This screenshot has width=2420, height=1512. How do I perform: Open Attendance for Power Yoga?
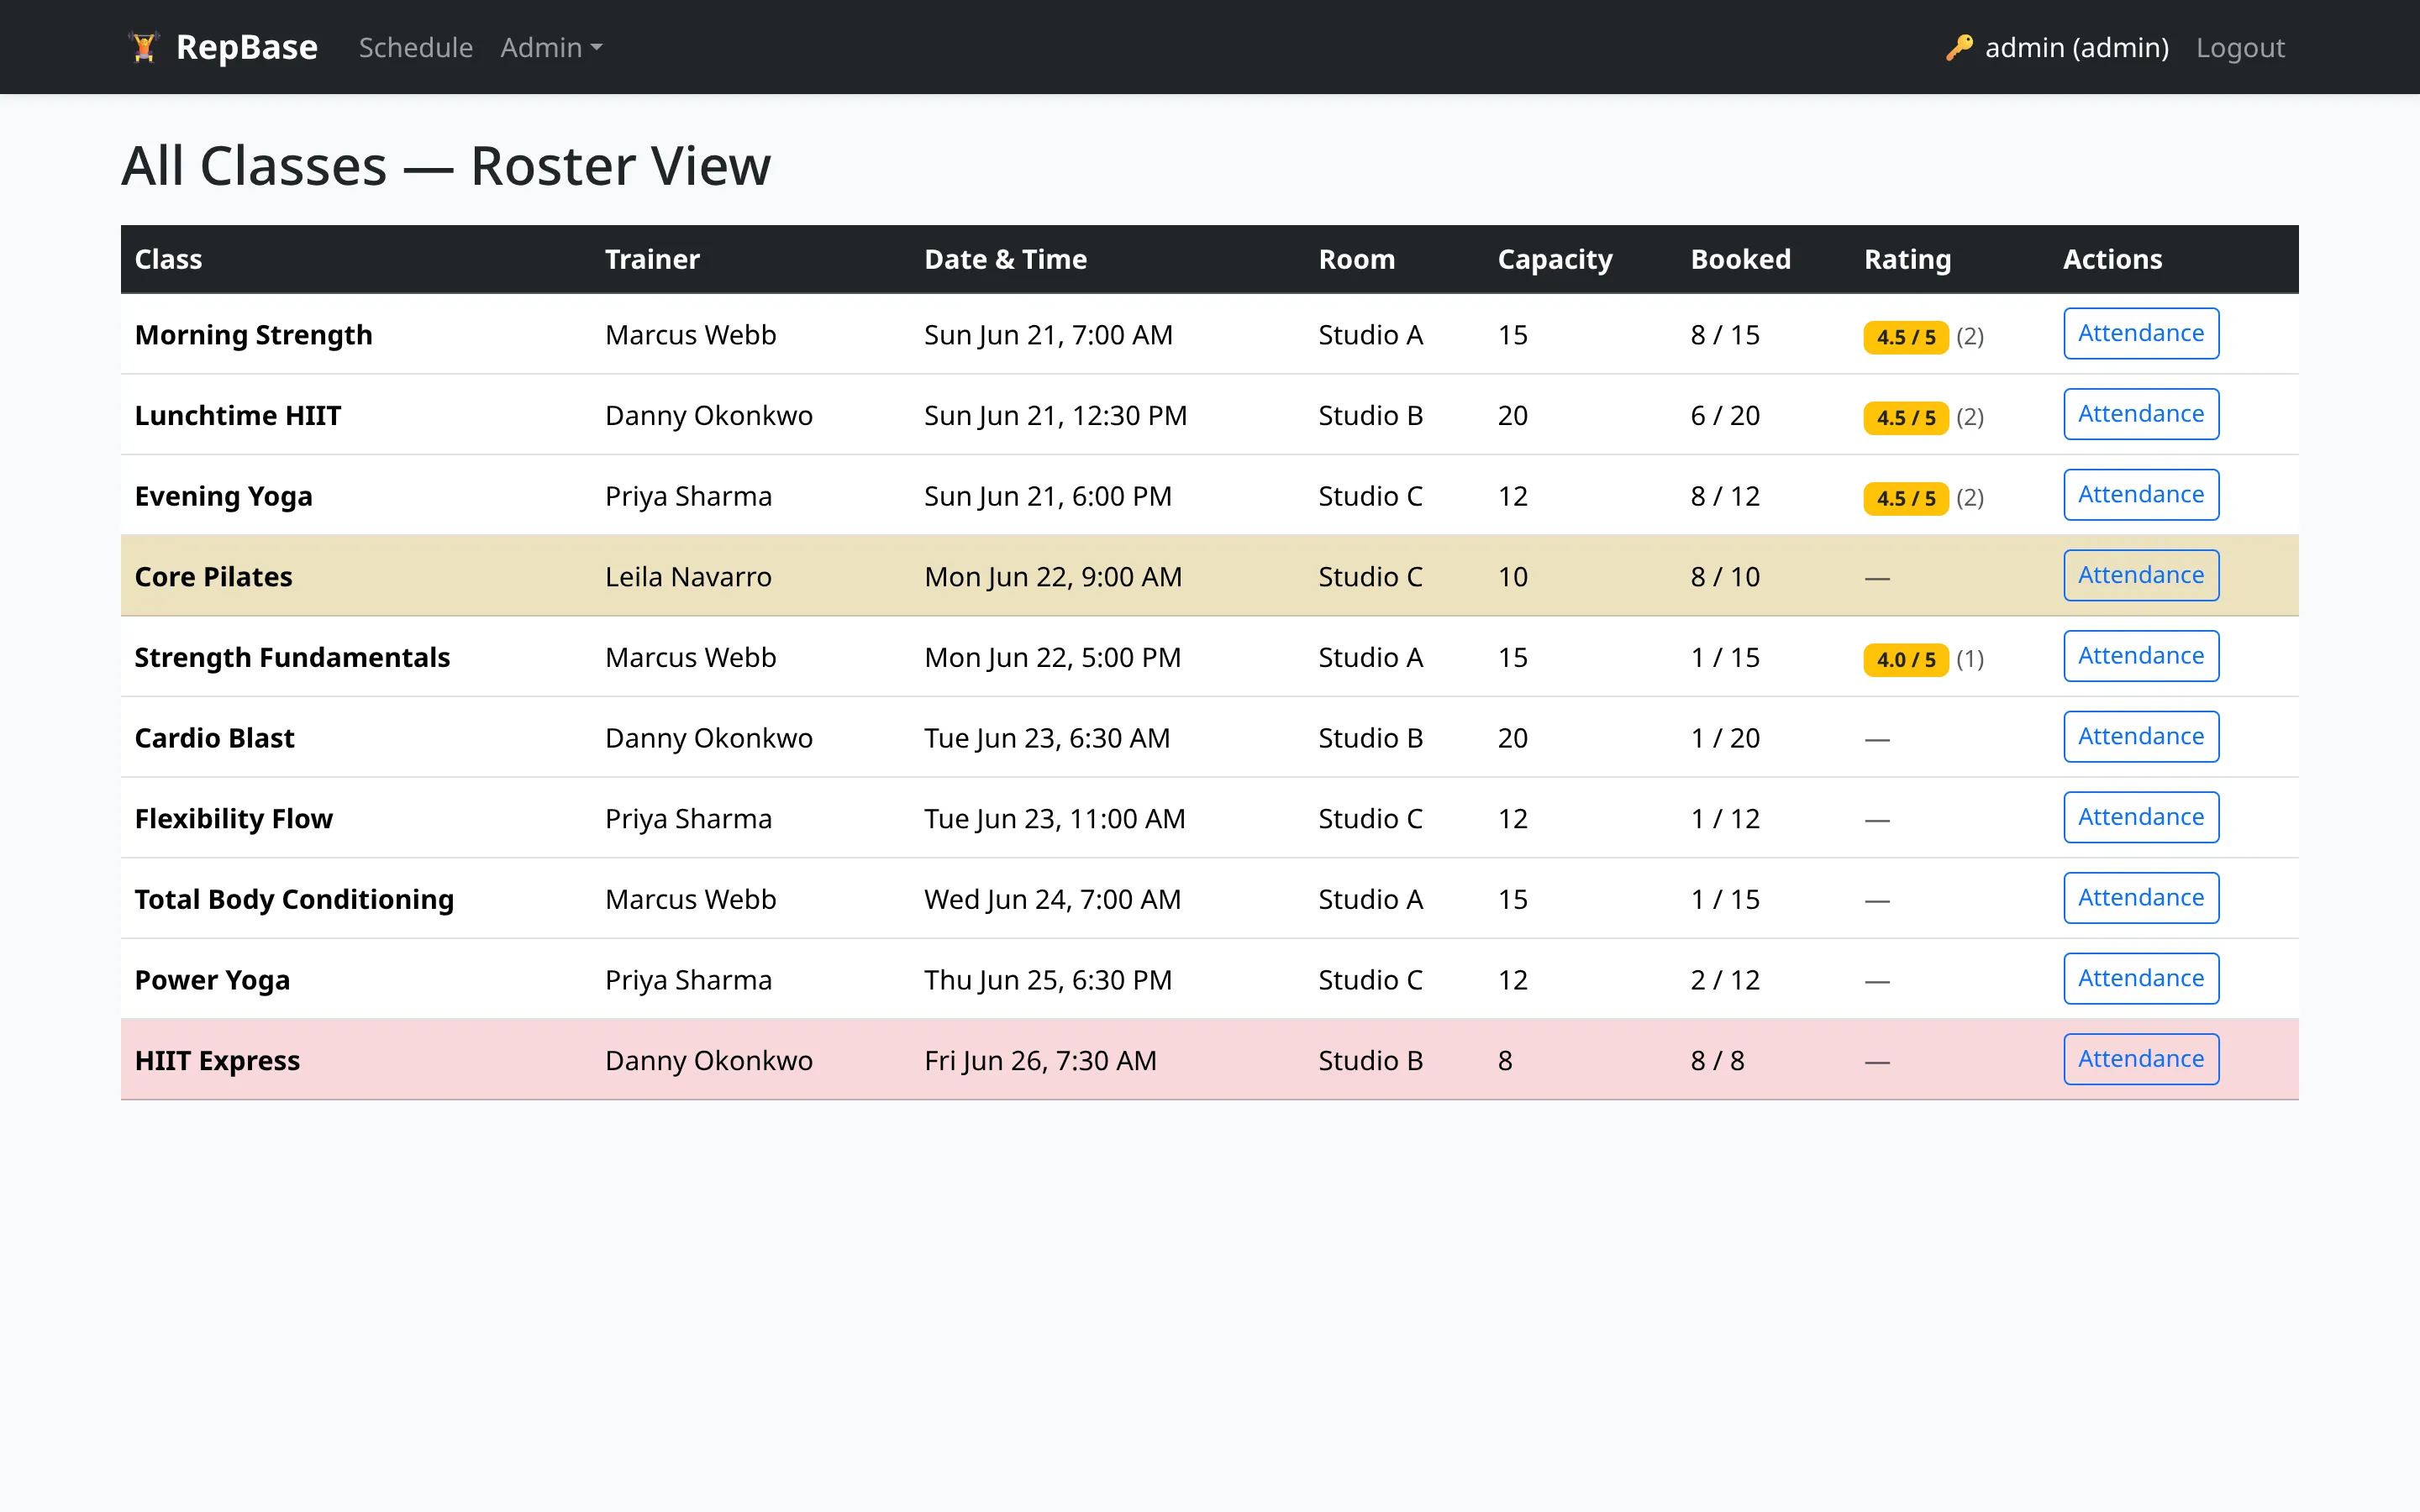click(x=2141, y=979)
